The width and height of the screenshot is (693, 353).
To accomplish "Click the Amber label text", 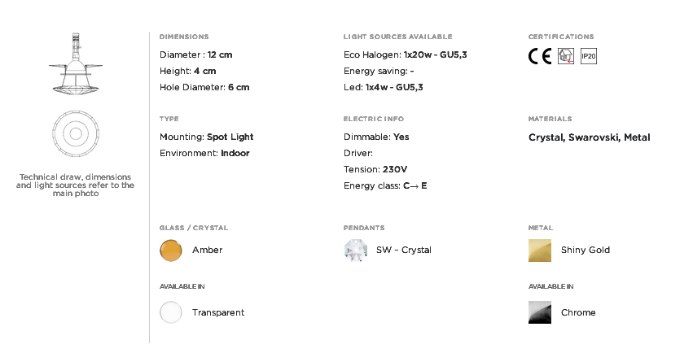I will pos(208,250).
